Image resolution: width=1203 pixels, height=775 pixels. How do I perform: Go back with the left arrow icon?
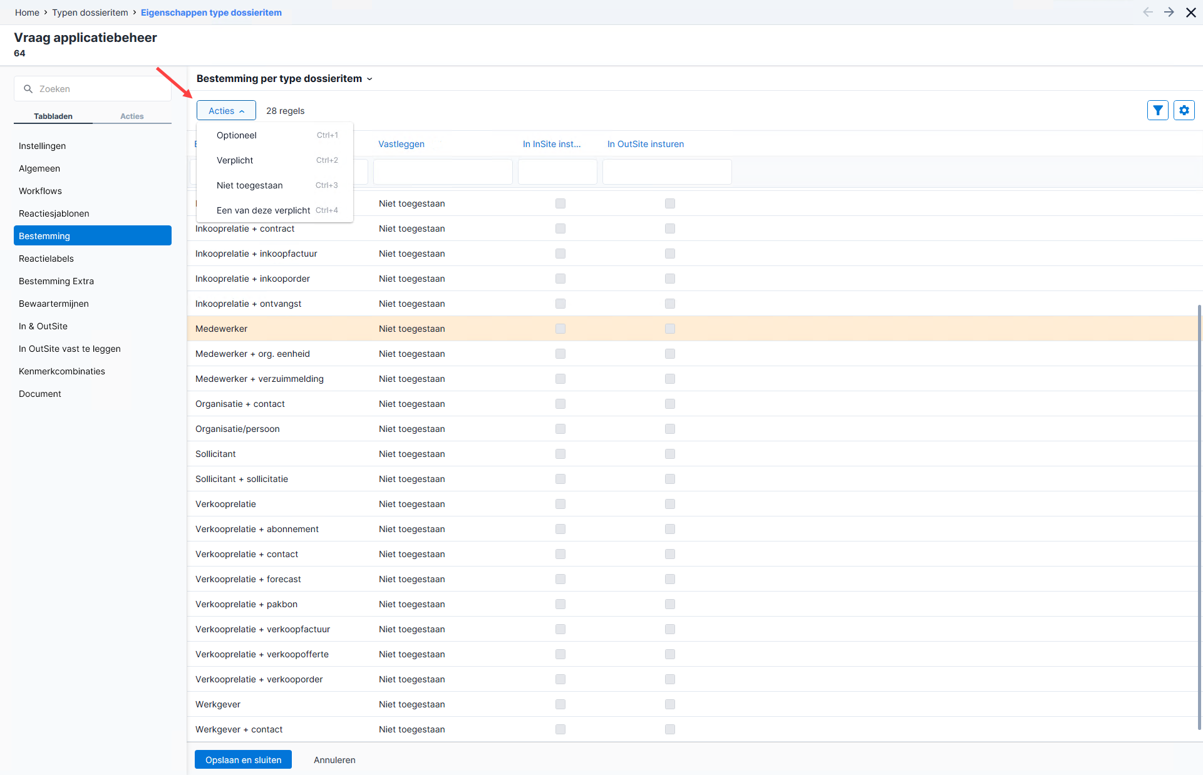tap(1148, 13)
